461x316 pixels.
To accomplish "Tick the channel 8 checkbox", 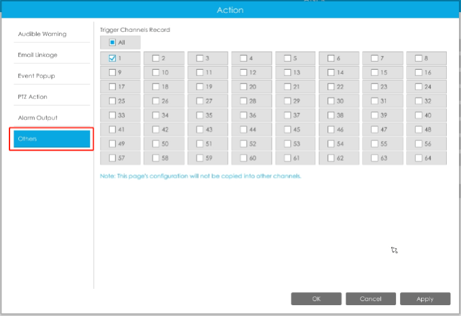I will pos(419,58).
